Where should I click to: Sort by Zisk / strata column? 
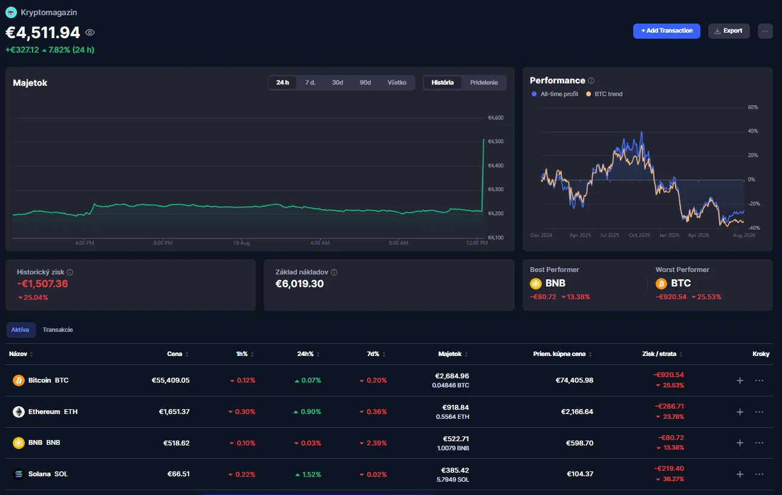[663, 354]
